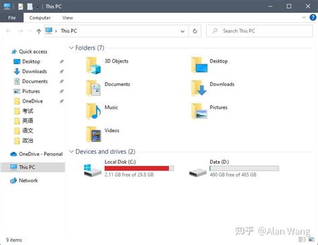Select the Local Disk (C:) drive icon
This screenshot has height=245, width=318.
click(x=93, y=170)
